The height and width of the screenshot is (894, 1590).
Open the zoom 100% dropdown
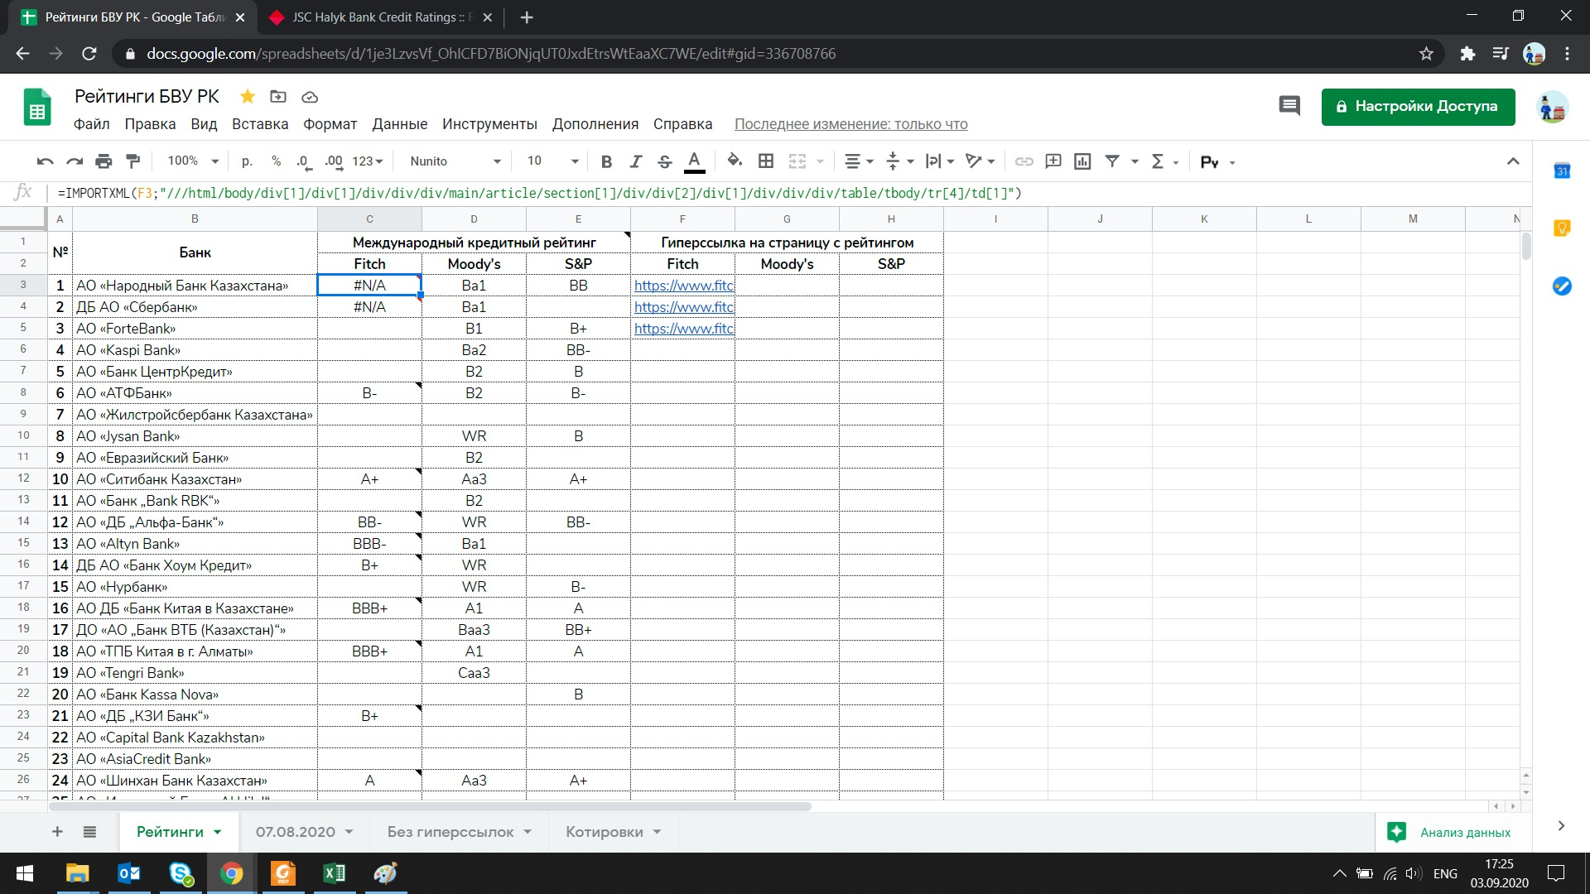click(x=193, y=161)
